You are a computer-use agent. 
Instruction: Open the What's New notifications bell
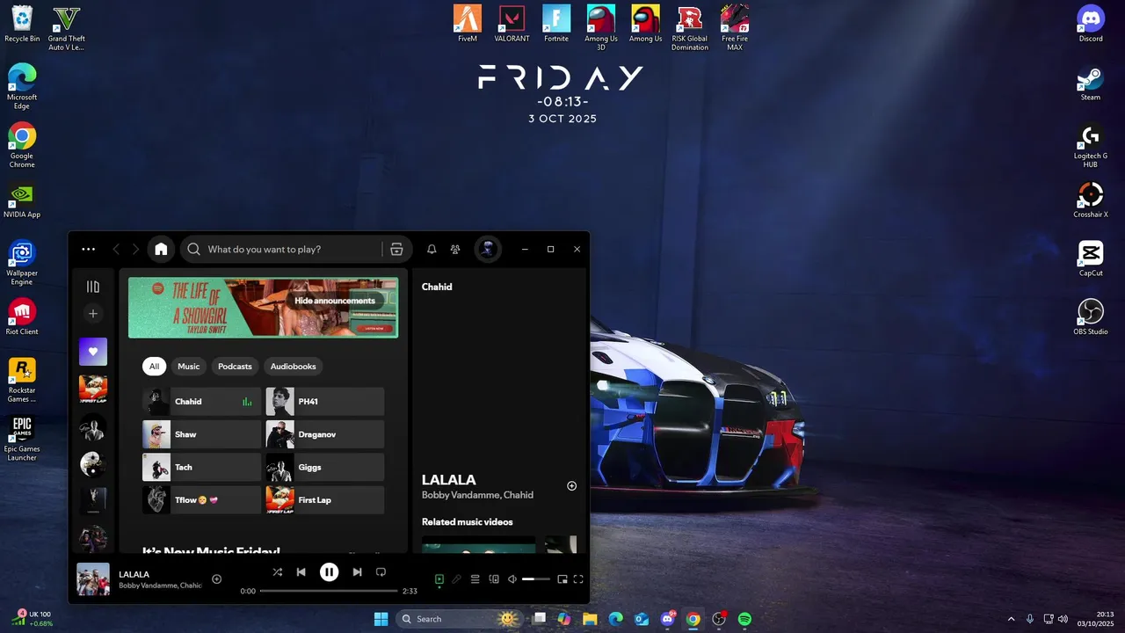pyautogui.click(x=432, y=249)
